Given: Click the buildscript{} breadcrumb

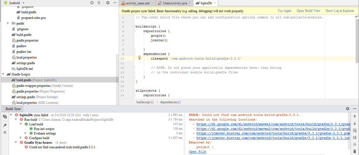Looking at the screenshot, I should (x=145, y=102).
